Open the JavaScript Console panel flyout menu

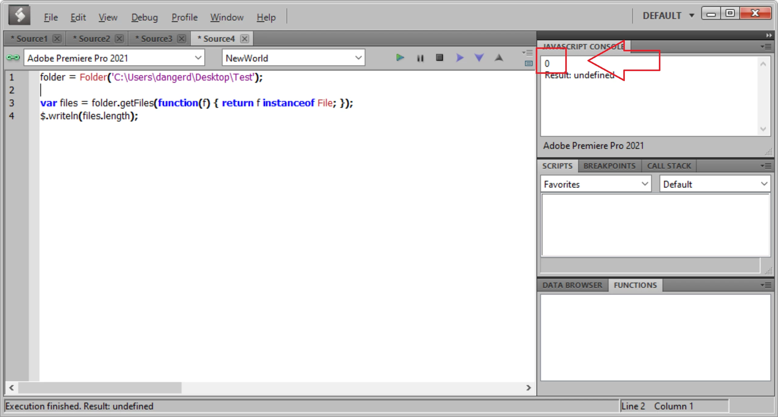click(766, 47)
